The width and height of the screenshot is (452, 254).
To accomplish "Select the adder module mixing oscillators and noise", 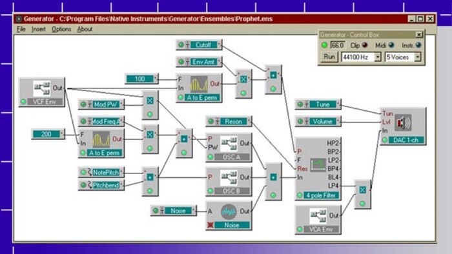I will coord(273,182).
